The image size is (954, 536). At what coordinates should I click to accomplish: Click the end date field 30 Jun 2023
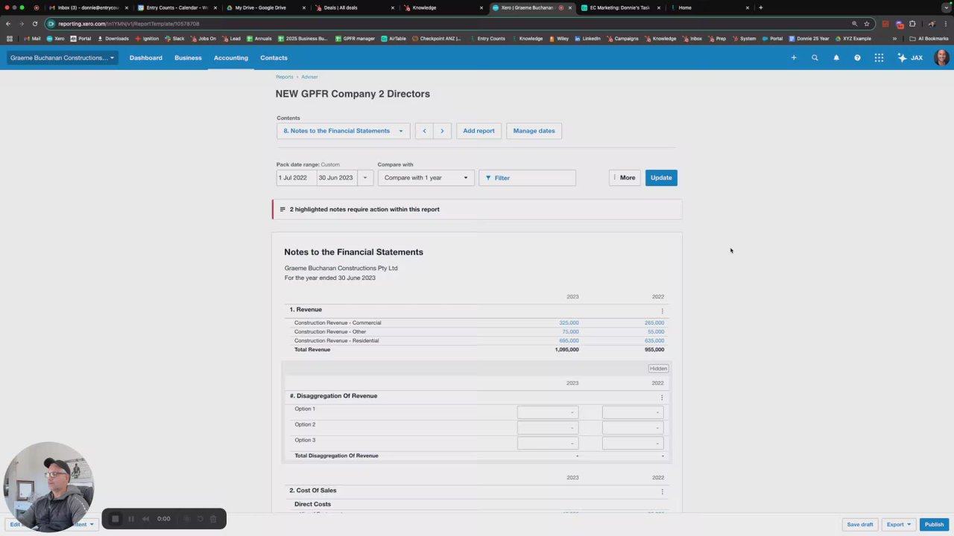pos(337,178)
